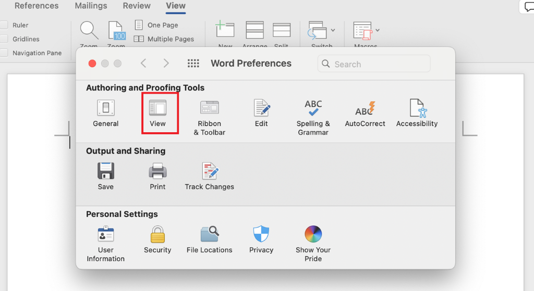Toggle the Ruler checkbox
The width and height of the screenshot is (534, 291).
(x=4, y=25)
